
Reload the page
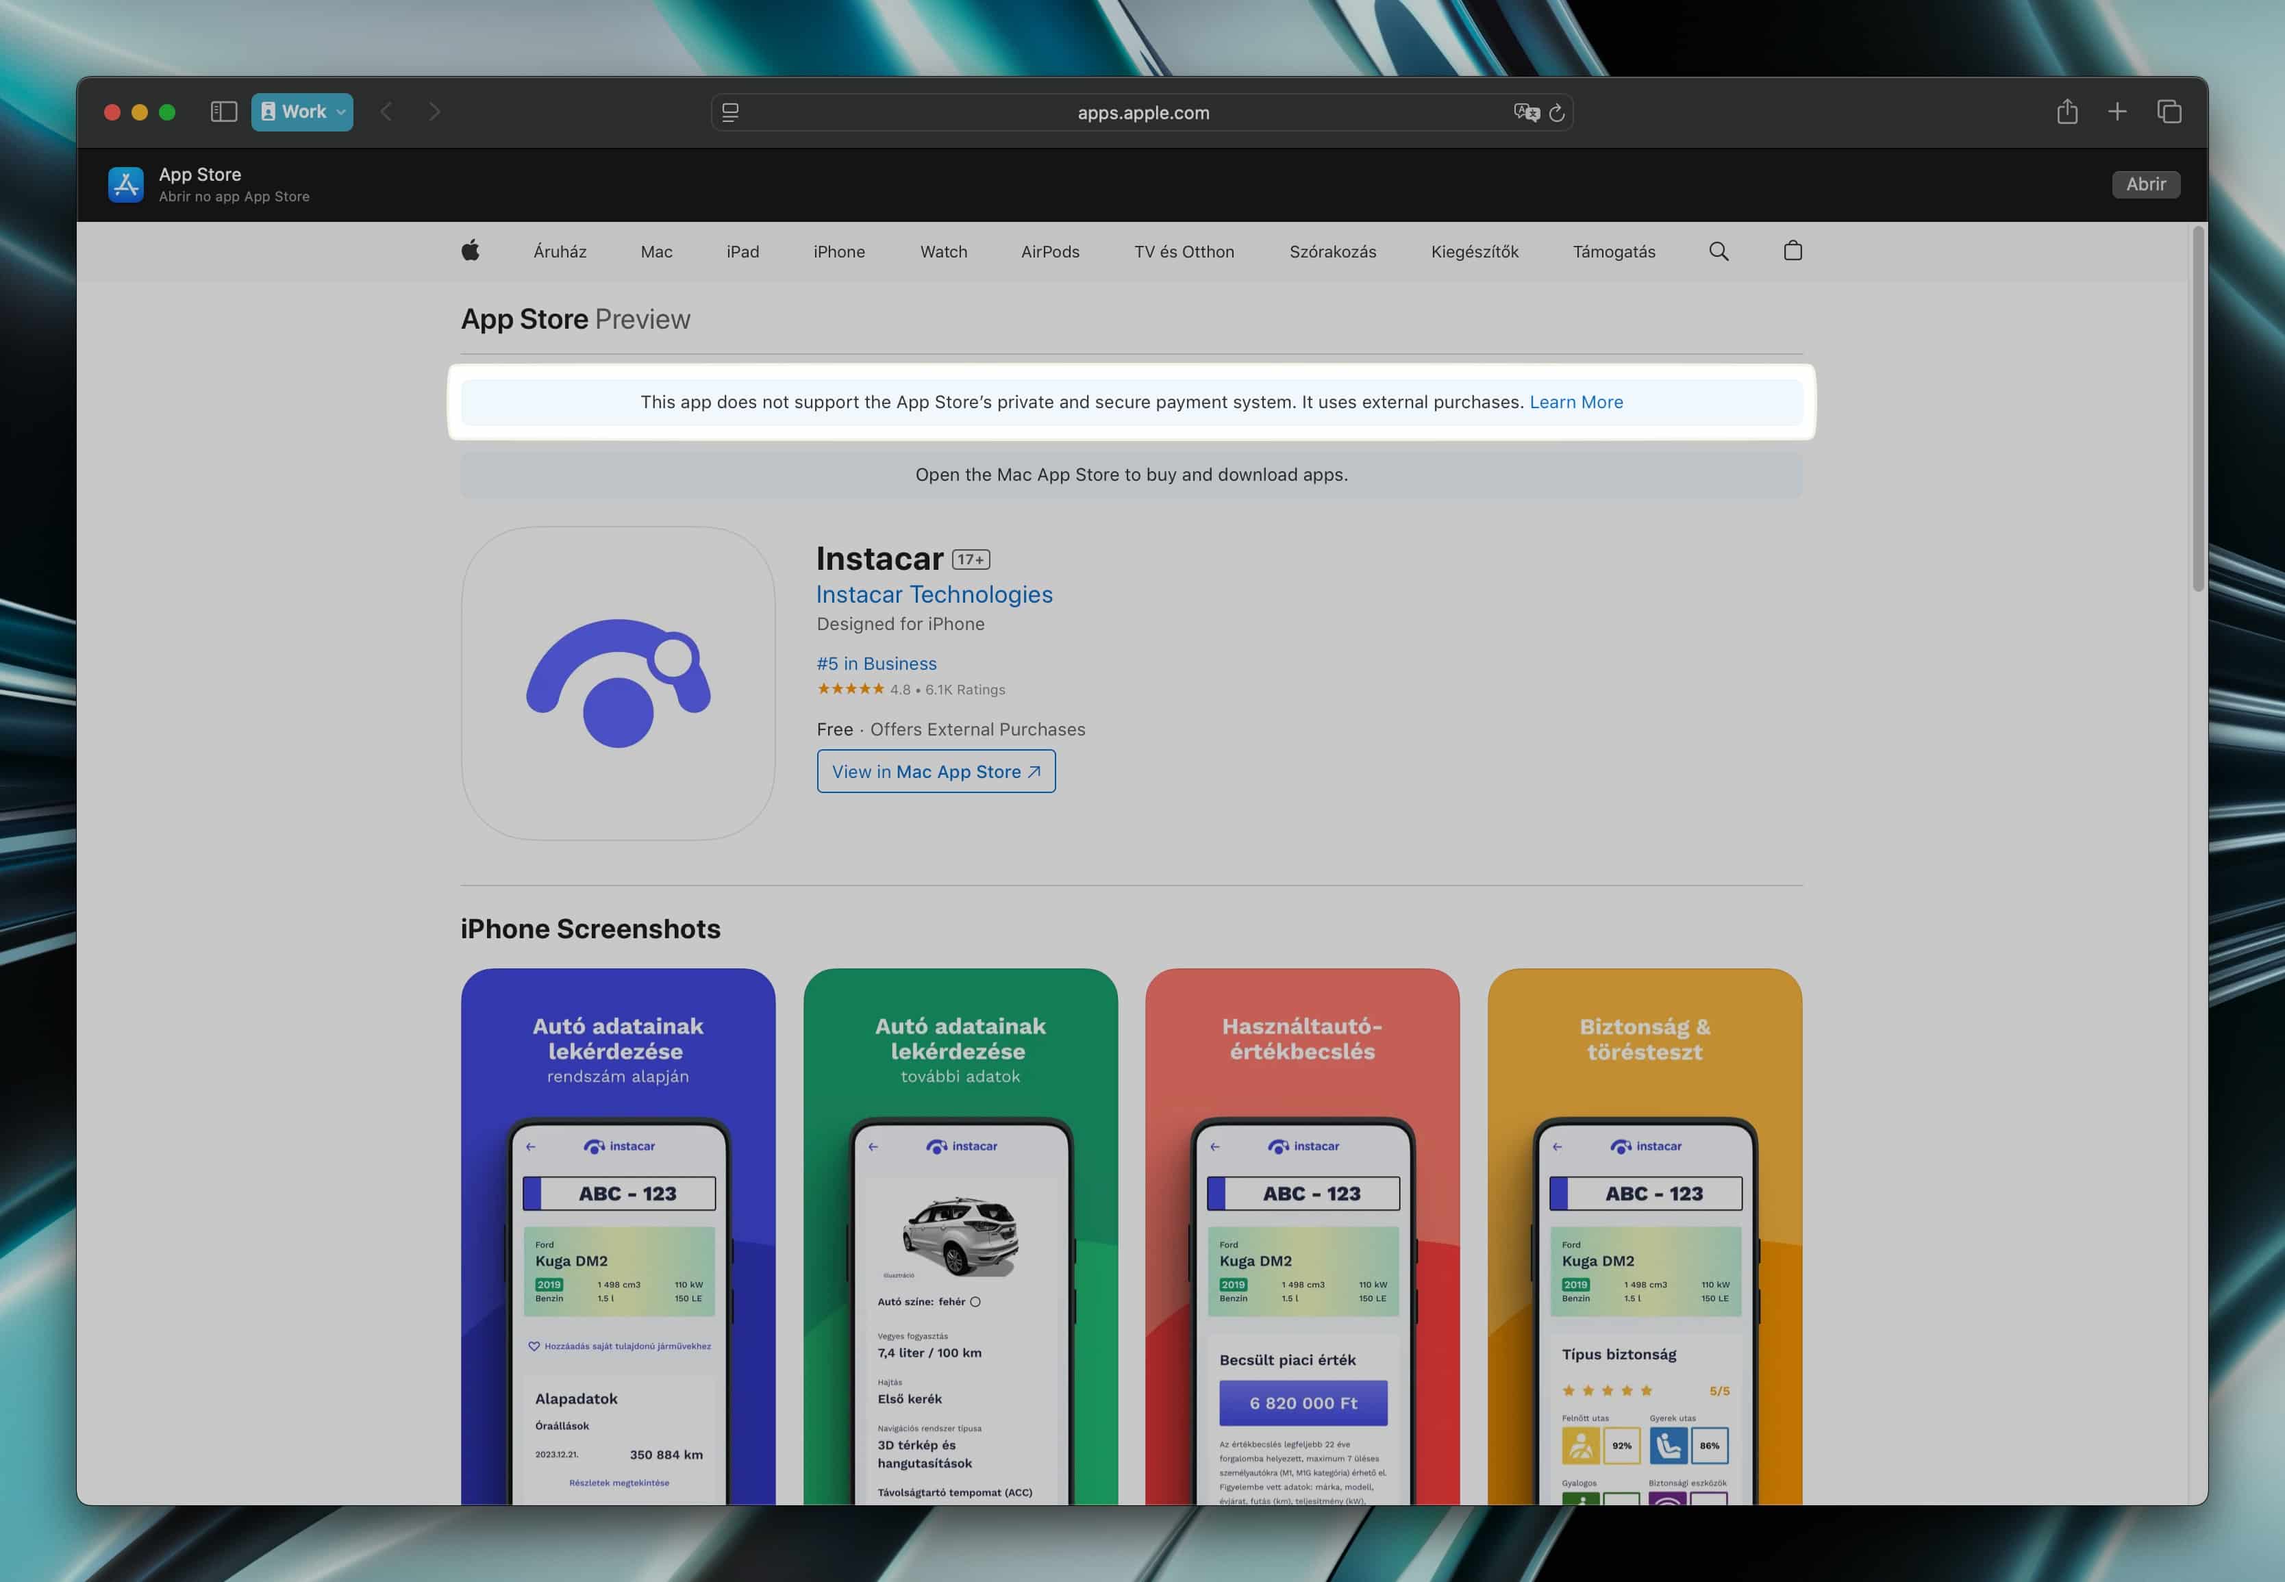point(1558,113)
